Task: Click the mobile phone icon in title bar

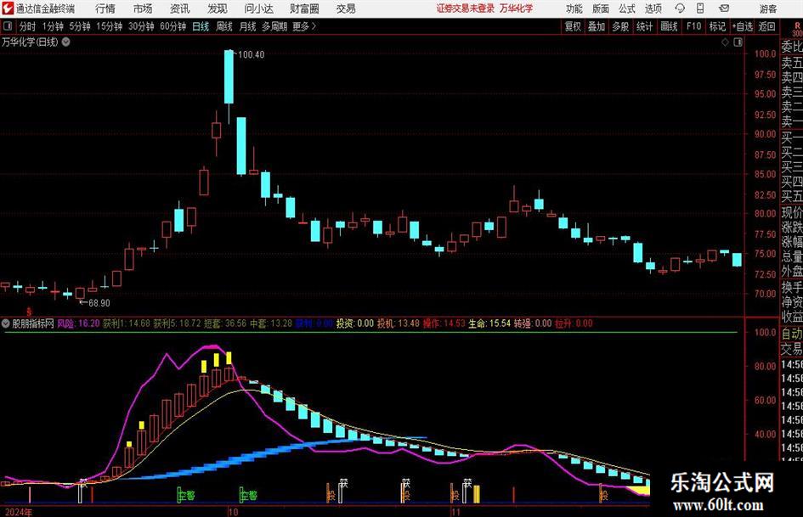Action: [700, 8]
